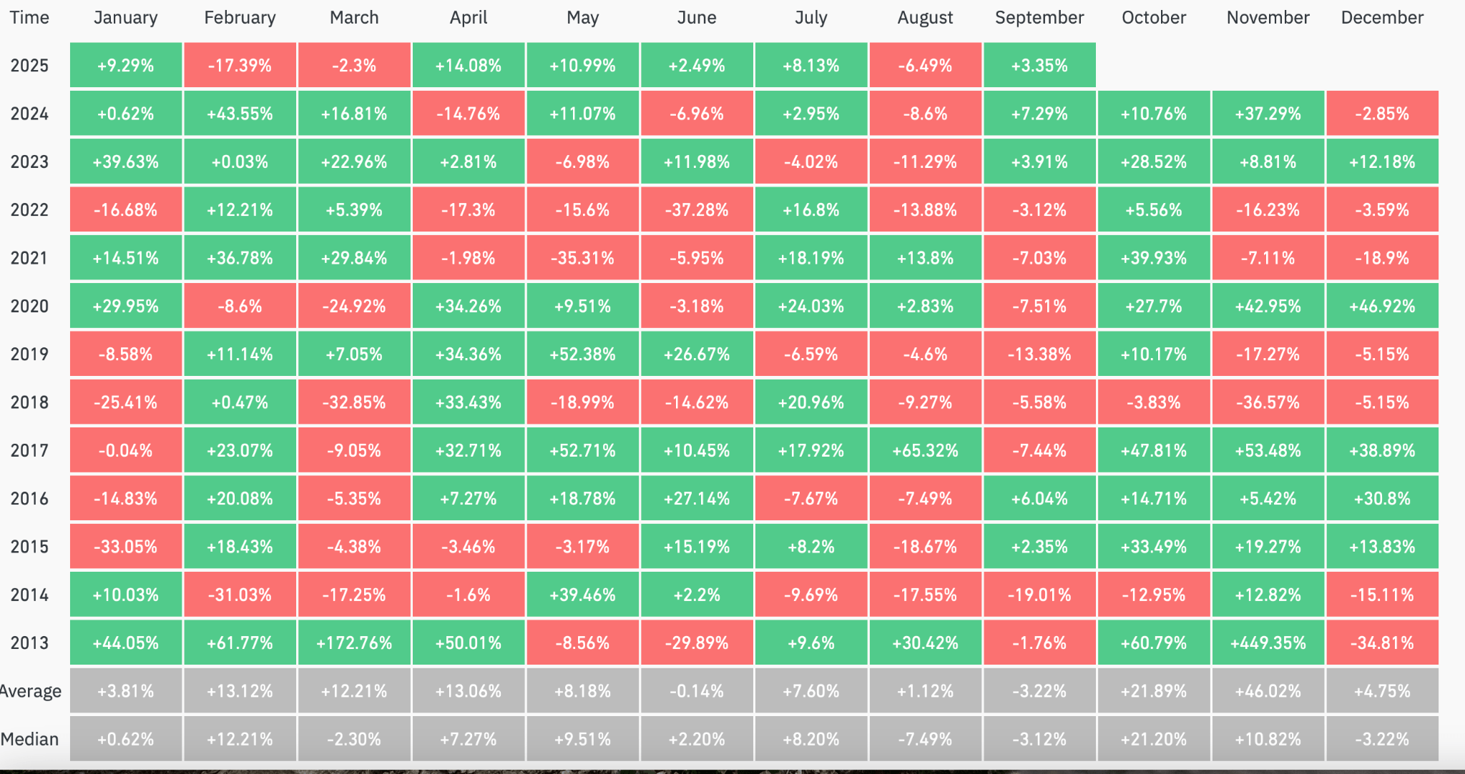Select the August median -7.49% cell
1465x774 pixels.
click(925, 739)
